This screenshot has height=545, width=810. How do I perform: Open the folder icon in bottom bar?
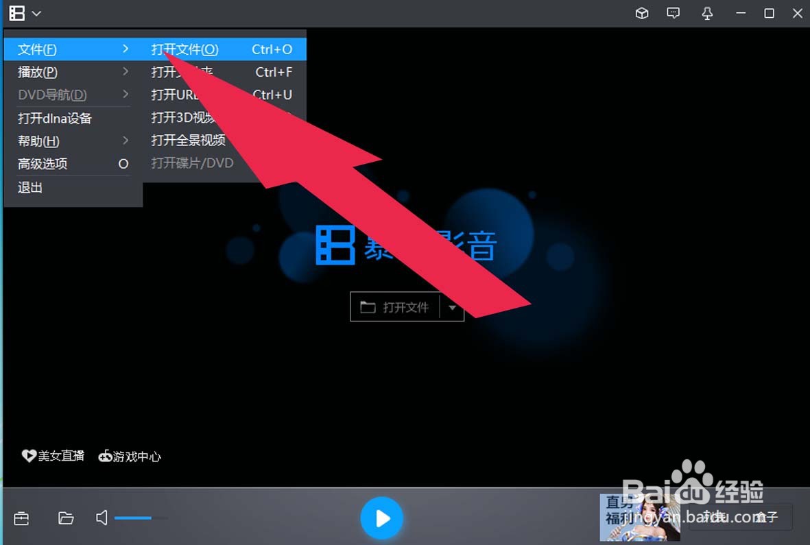66,518
